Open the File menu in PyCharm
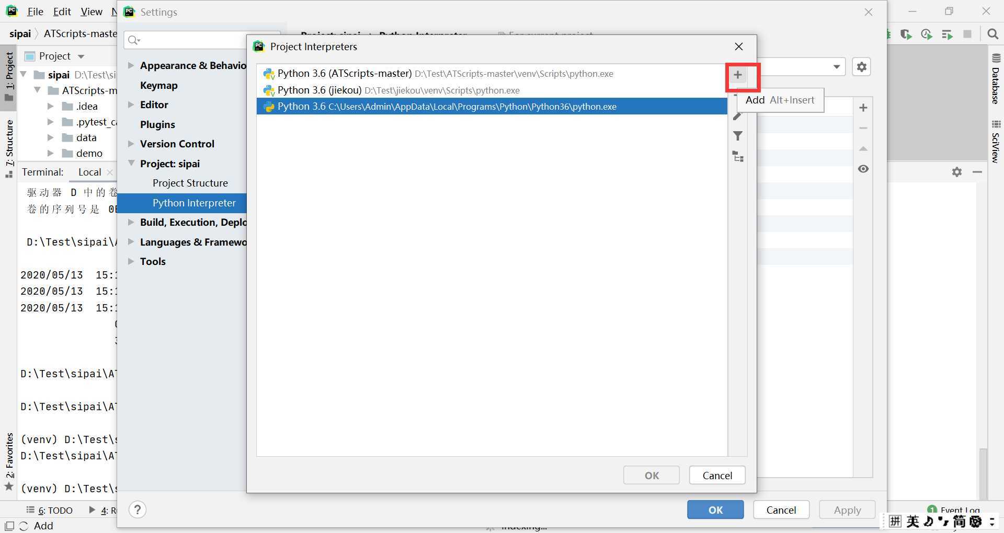 coord(35,11)
